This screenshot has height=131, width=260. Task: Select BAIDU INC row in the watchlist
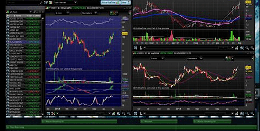point(24,36)
